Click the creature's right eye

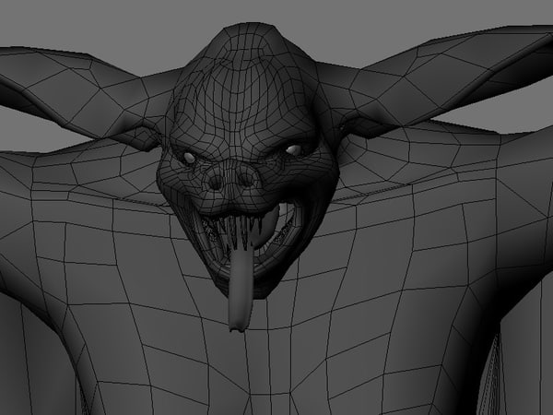click(293, 148)
